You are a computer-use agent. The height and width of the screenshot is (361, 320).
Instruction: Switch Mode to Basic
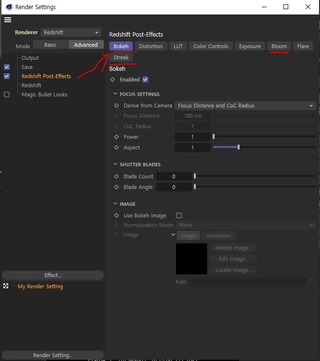51,45
